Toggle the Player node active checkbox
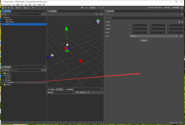Viewport: 185px width, 125px height. point(106,18)
